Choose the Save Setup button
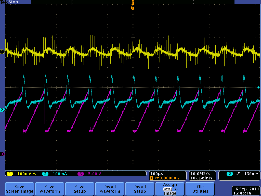 [80, 189]
